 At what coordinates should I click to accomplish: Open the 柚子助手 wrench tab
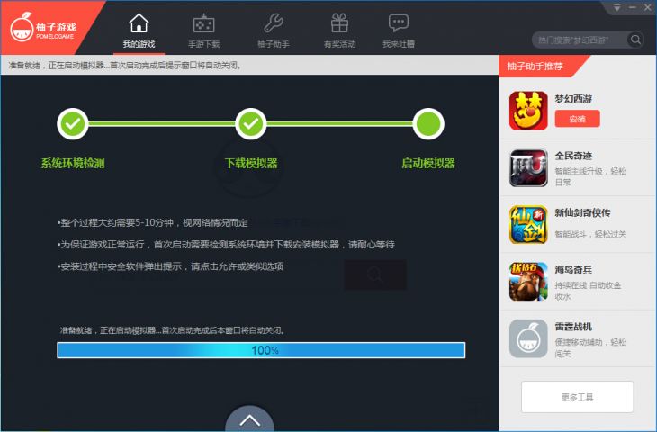pyautogui.click(x=273, y=30)
